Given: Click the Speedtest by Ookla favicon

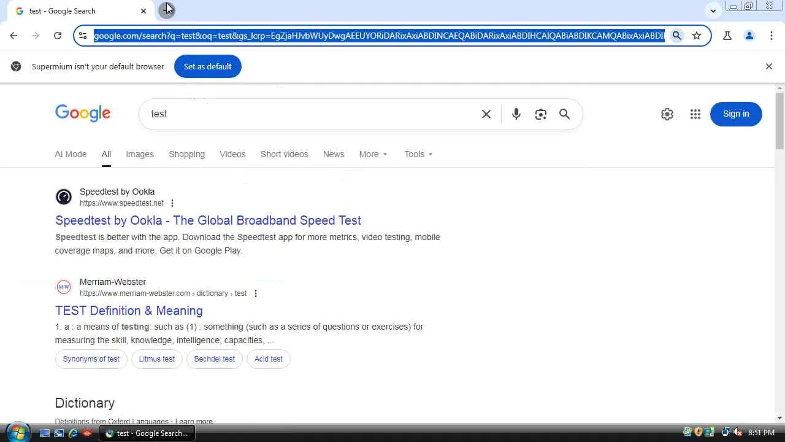Looking at the screenshot, I should 64,196.
